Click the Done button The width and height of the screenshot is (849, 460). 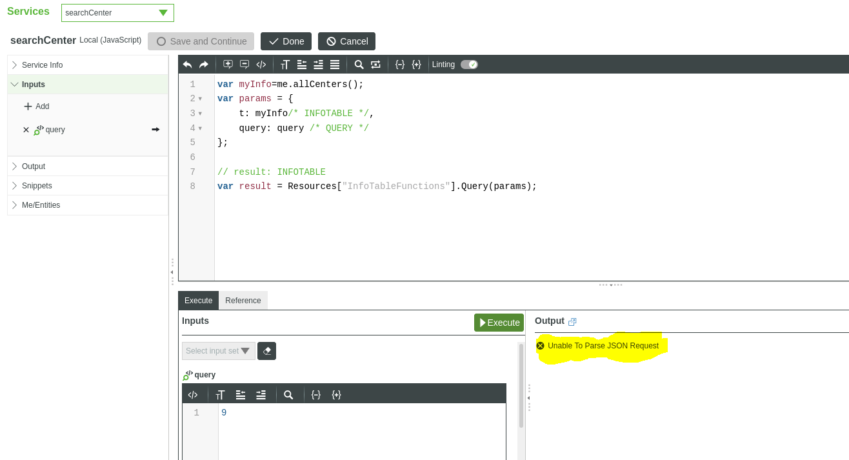tap(286, 41)
